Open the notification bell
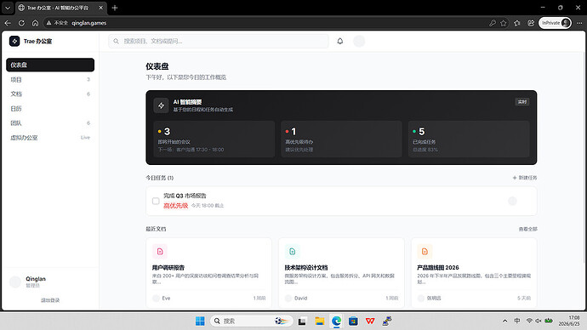Screen dimensions: 587x330 pos(340,41)
